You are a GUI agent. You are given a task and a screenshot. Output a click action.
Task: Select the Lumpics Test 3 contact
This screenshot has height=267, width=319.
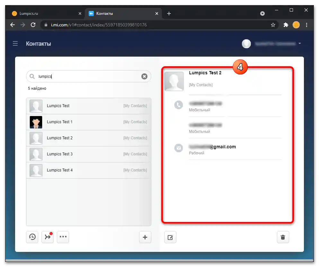(x=89, y=154)
